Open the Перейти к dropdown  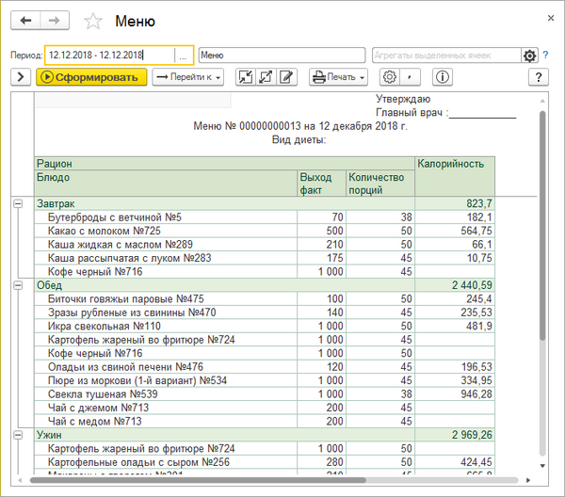coord(188,77)
